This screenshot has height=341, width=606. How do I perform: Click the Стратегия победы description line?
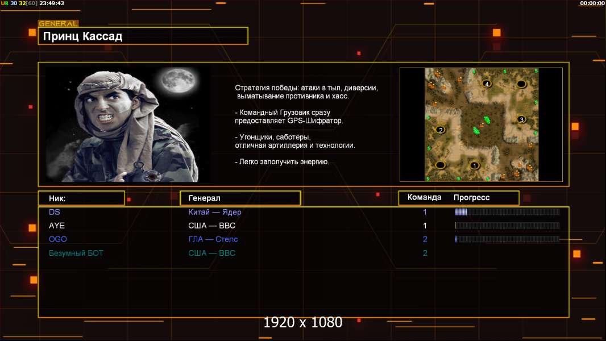click(306, 92)
